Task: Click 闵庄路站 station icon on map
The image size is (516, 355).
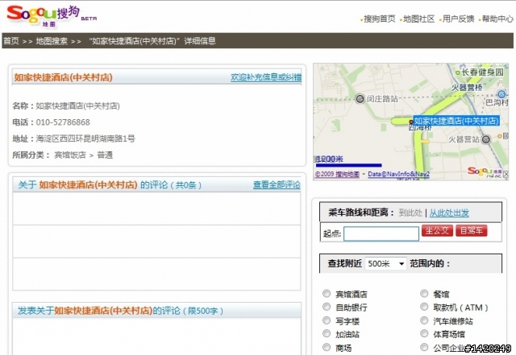Action: 360,98
